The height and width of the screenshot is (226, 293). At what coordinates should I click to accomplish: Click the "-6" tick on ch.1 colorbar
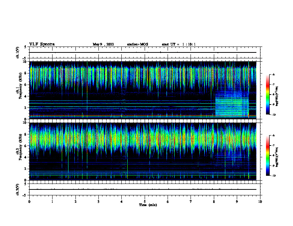pos(273,74)
